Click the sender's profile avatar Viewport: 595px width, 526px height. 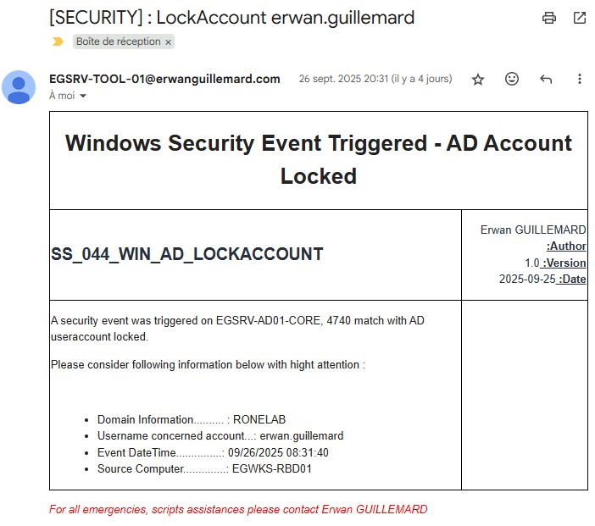click(19, 87)
